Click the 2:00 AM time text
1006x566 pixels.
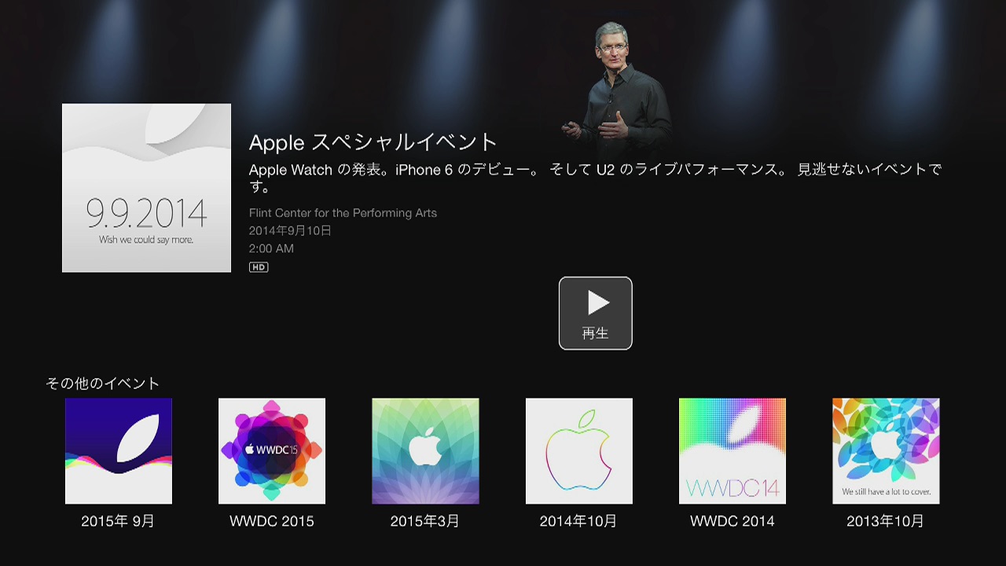pyautogui.click(x=271, y=249)
